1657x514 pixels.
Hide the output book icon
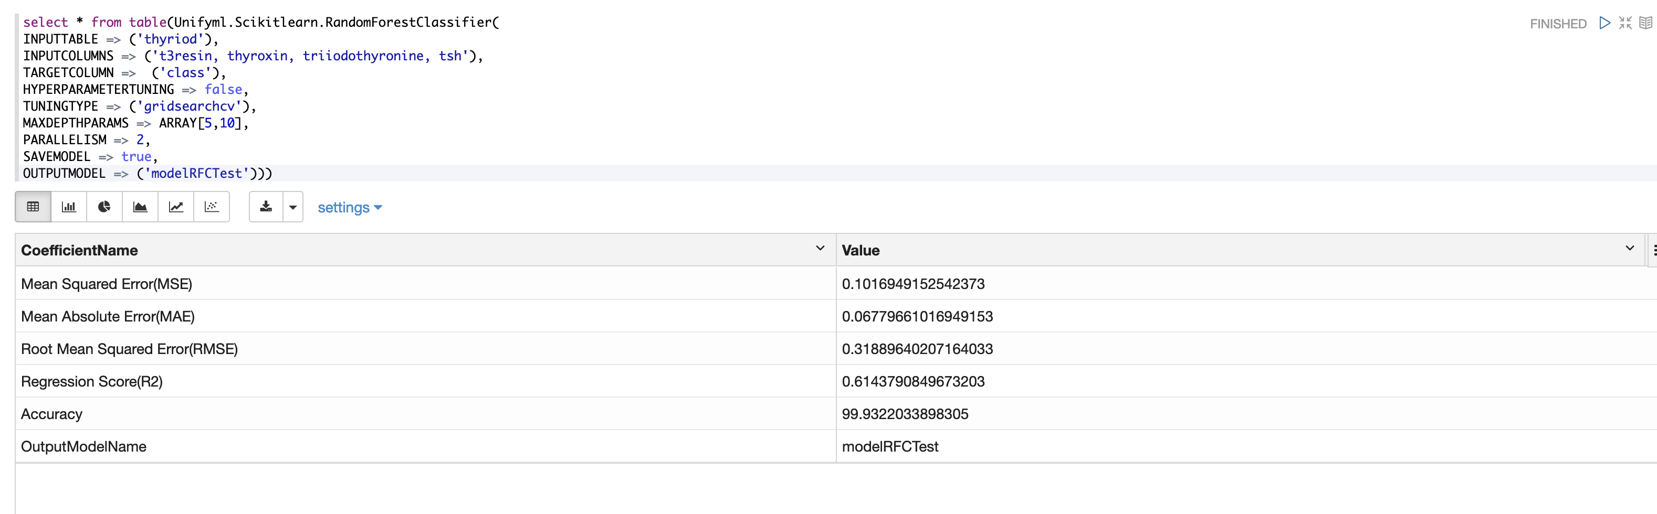(x=1645, y=23)
